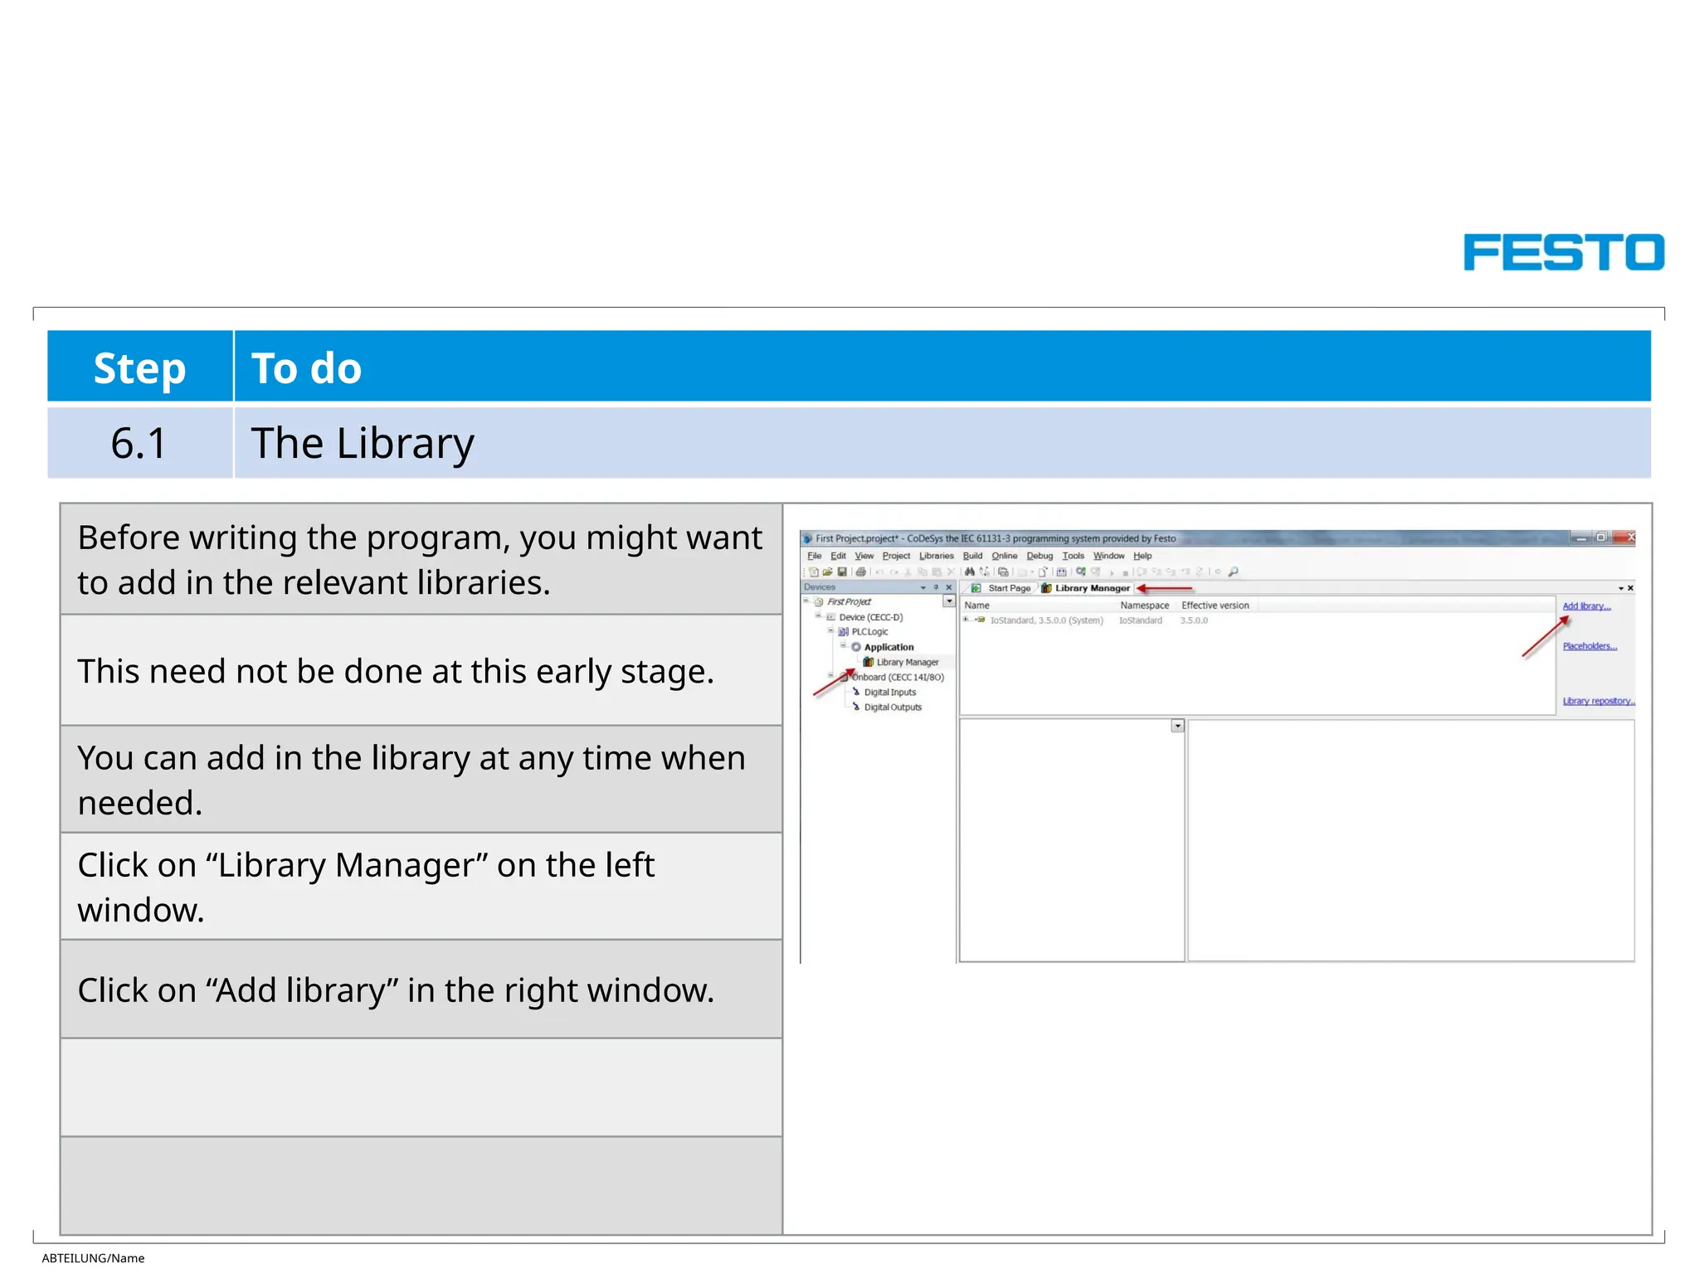Expand the IoStandard library row
This screenshot has width=1699, height=1274.
click(x=966, y=620)
